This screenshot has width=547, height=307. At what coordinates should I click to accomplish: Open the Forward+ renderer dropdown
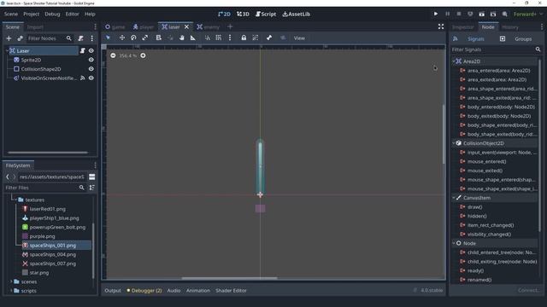coord(528,14)
